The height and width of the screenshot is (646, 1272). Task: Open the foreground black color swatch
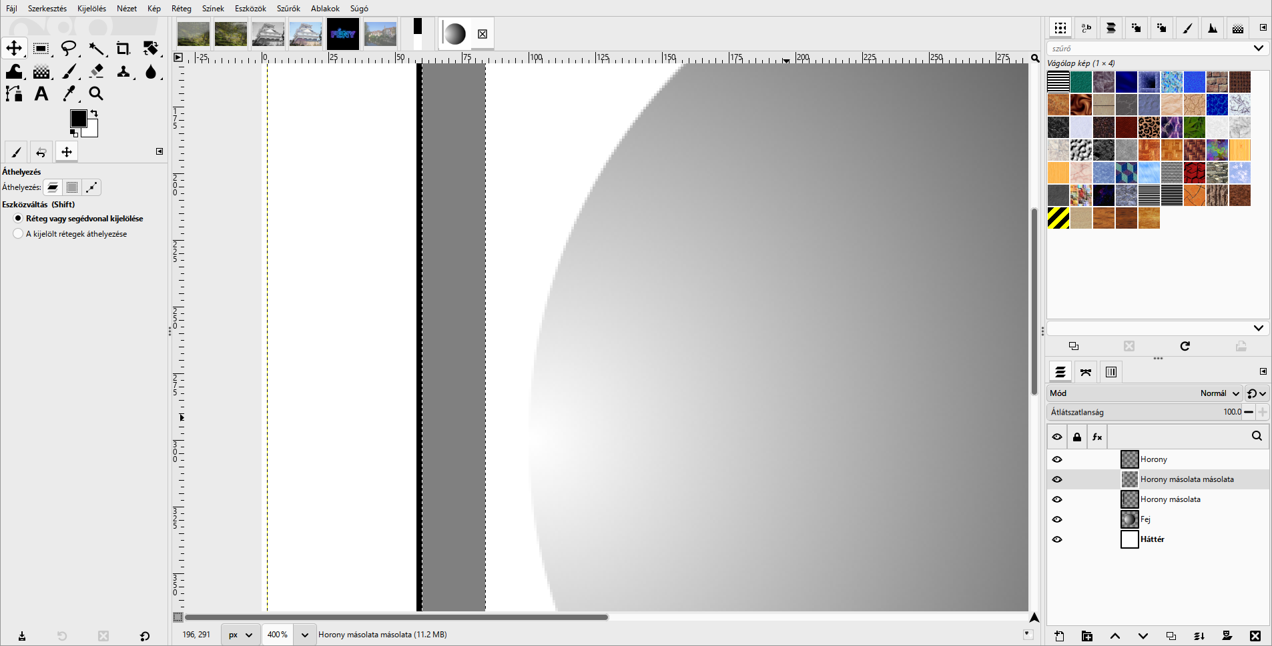coord(78,119)
